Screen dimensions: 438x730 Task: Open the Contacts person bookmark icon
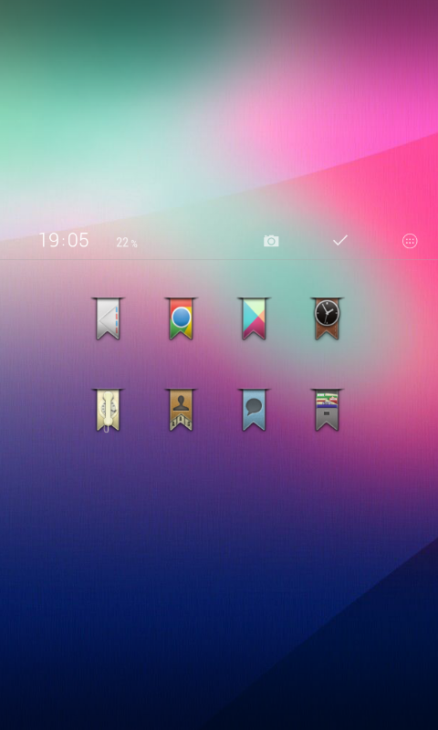point(181,410)
